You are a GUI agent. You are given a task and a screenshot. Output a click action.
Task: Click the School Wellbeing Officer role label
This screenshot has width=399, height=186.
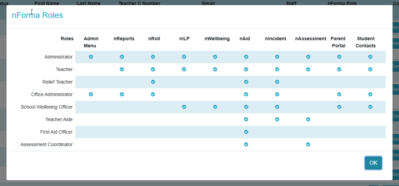[47, 107]
